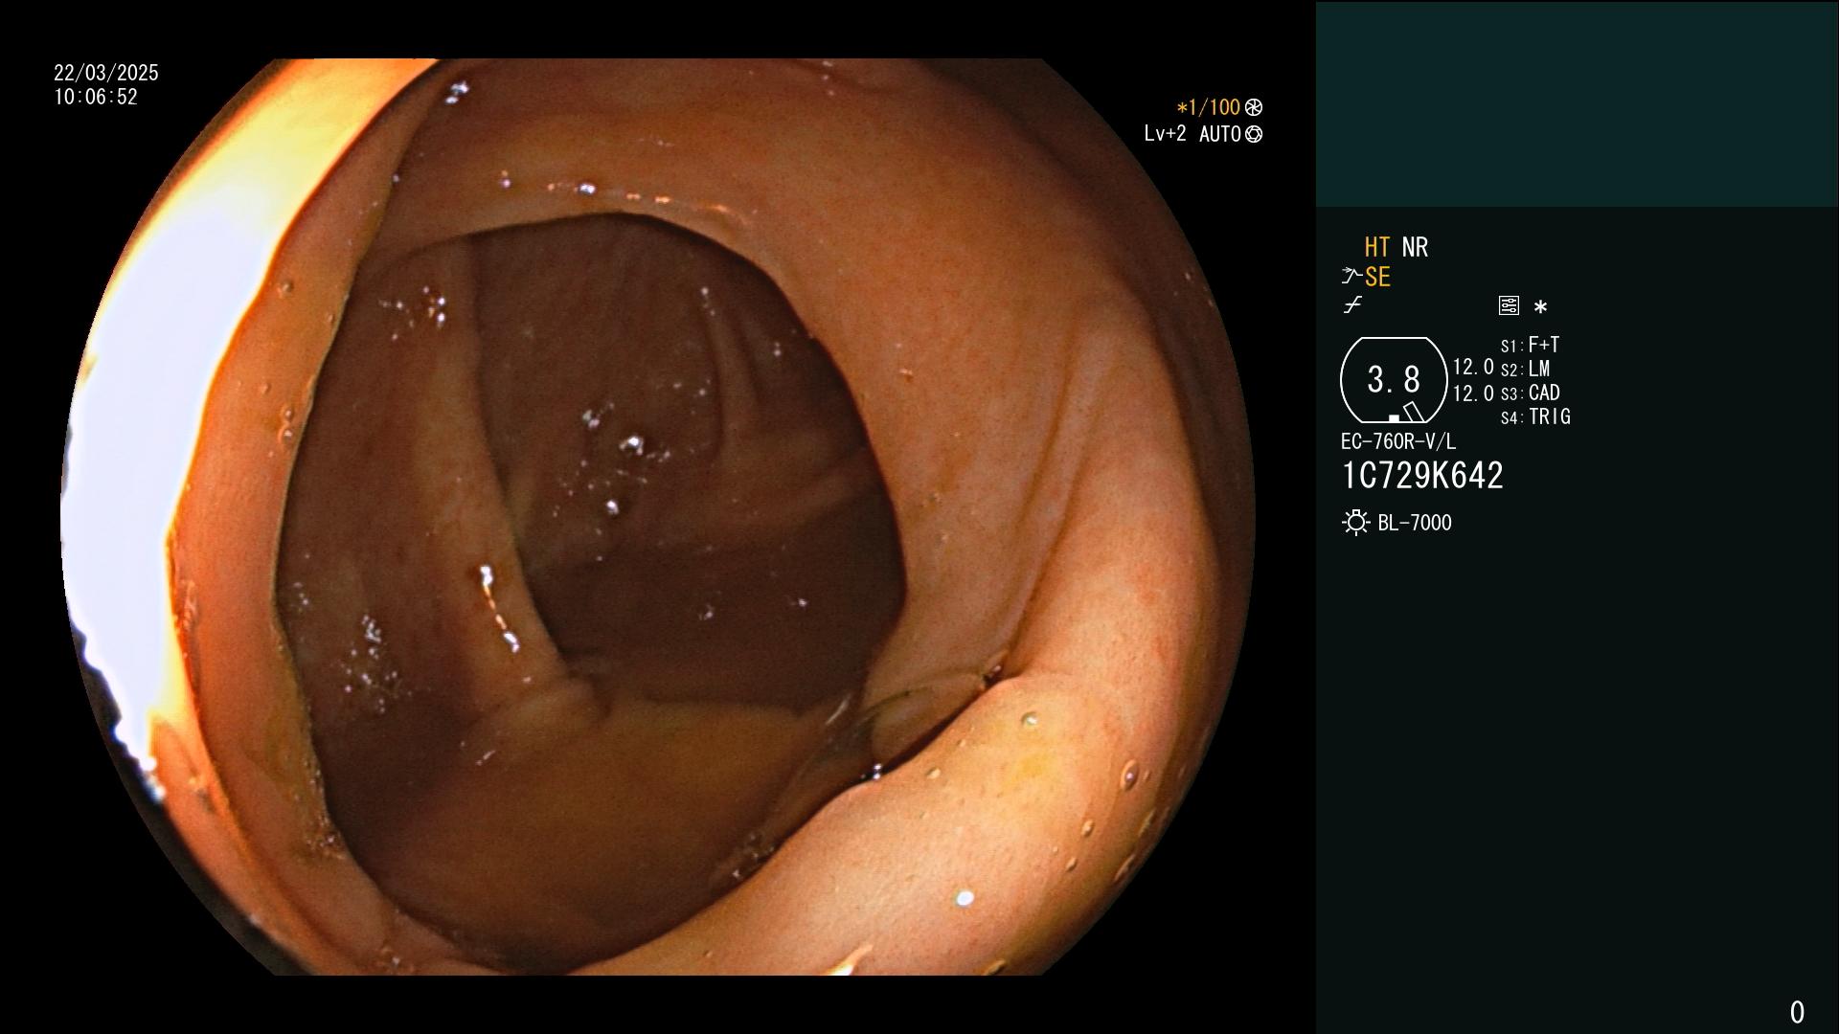This screenshot has height=1034, width=1839.
Task: Click the asterisk beside the sliders icon
Action: pos(1540,307)
